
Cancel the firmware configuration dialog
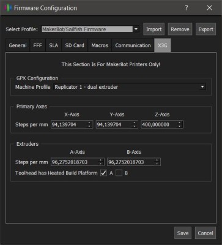(x=205, y=233)
